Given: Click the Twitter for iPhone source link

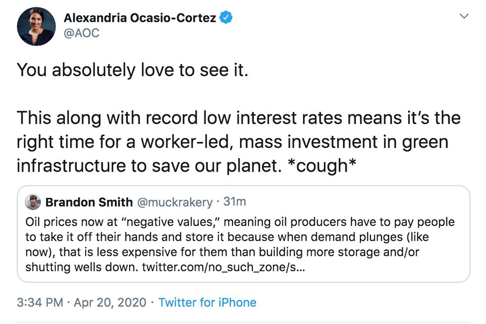Looking at the screenshot, I should [207, 302].
